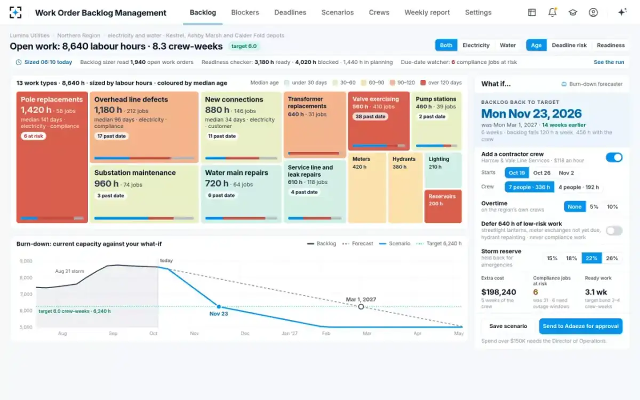Click the app logo icon
The width and height of the screenshot is (640, 400).
tap(16, 12)
